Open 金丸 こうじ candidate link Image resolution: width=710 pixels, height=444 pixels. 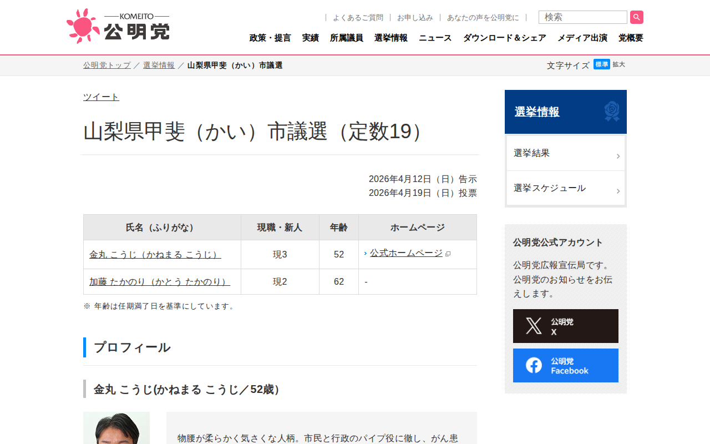(155, 255)
